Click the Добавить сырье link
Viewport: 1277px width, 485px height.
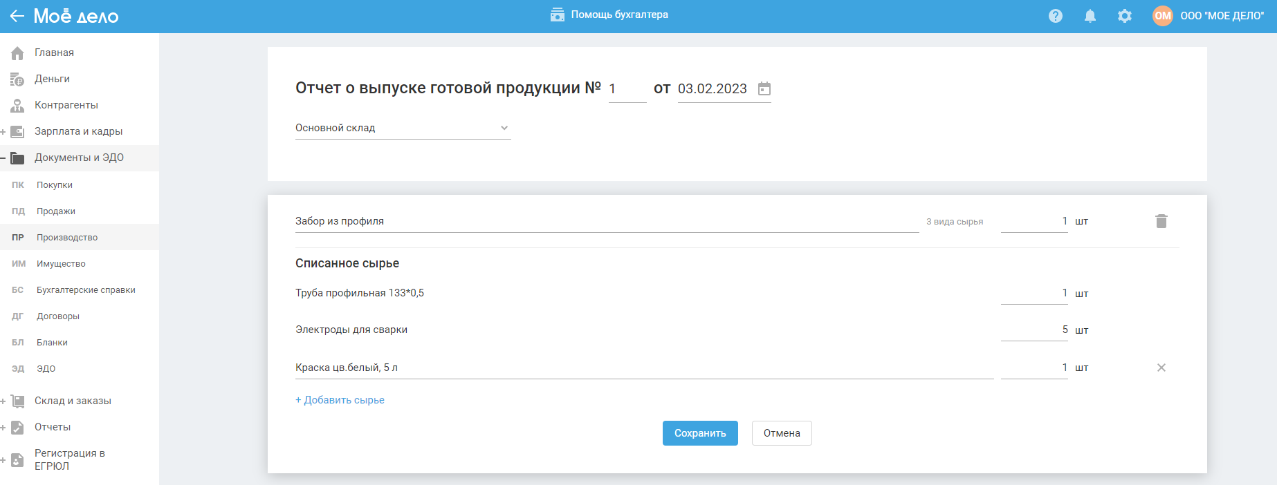click(340, 400)
